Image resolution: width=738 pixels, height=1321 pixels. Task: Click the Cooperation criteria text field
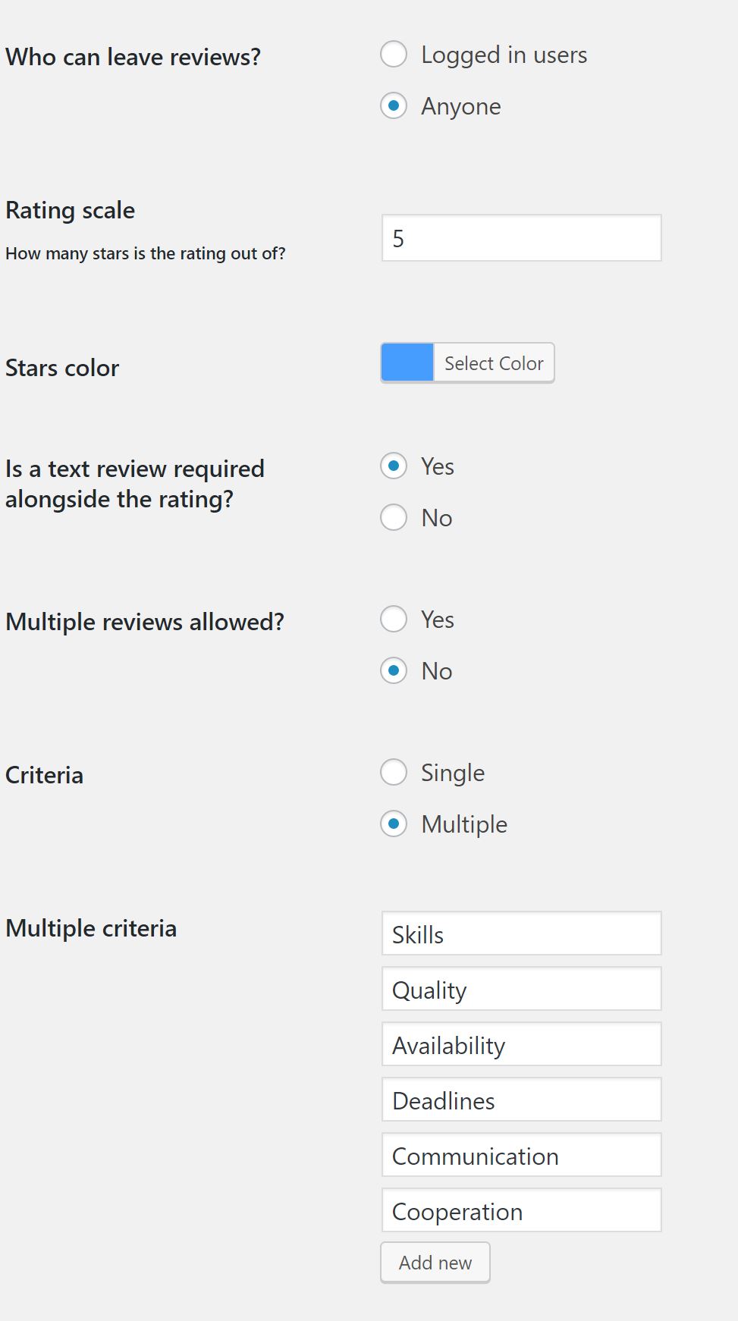pos(521,1210)
